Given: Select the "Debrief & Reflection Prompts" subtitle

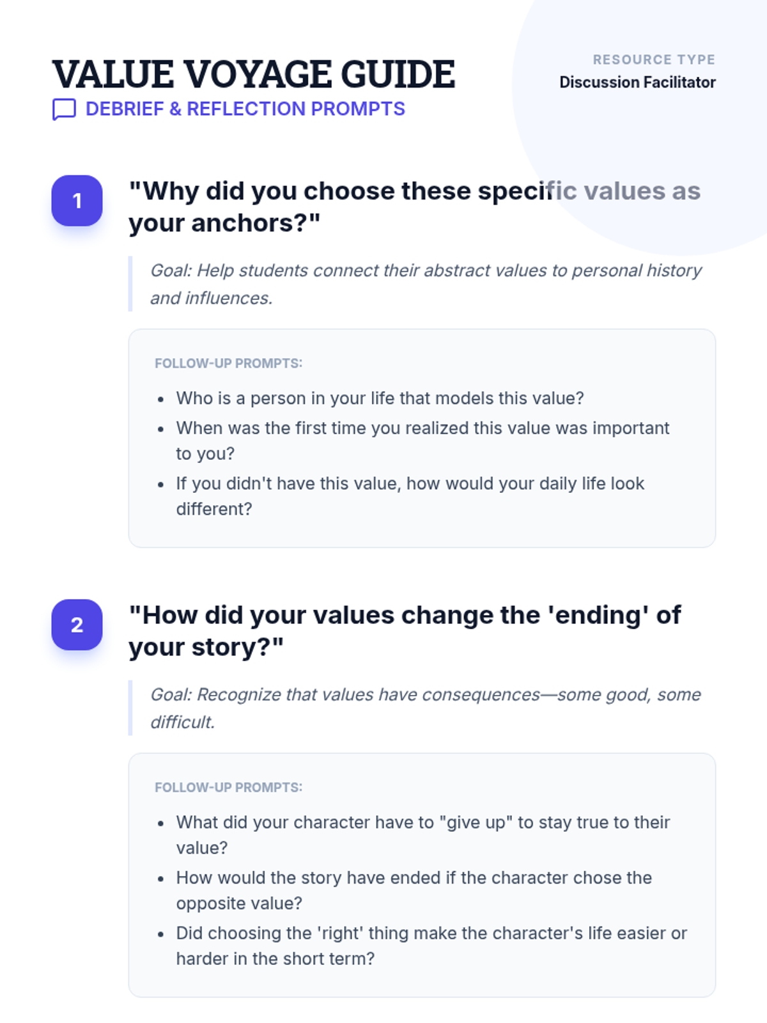Looking at the screenshot, I should [x=245, y=109].
